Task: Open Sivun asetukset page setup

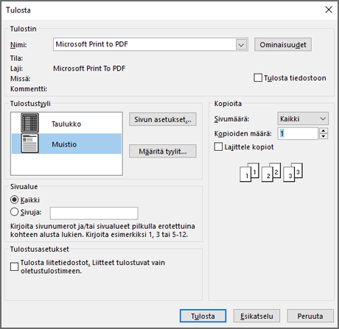Action: [163, 119]
